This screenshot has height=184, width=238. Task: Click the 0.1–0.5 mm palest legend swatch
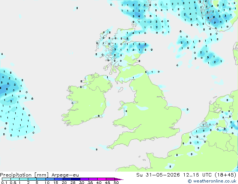6,179
